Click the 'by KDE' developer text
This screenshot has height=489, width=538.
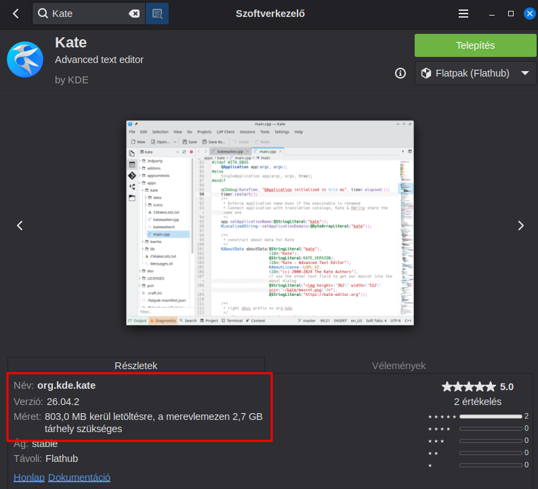[x=72, y=80]
